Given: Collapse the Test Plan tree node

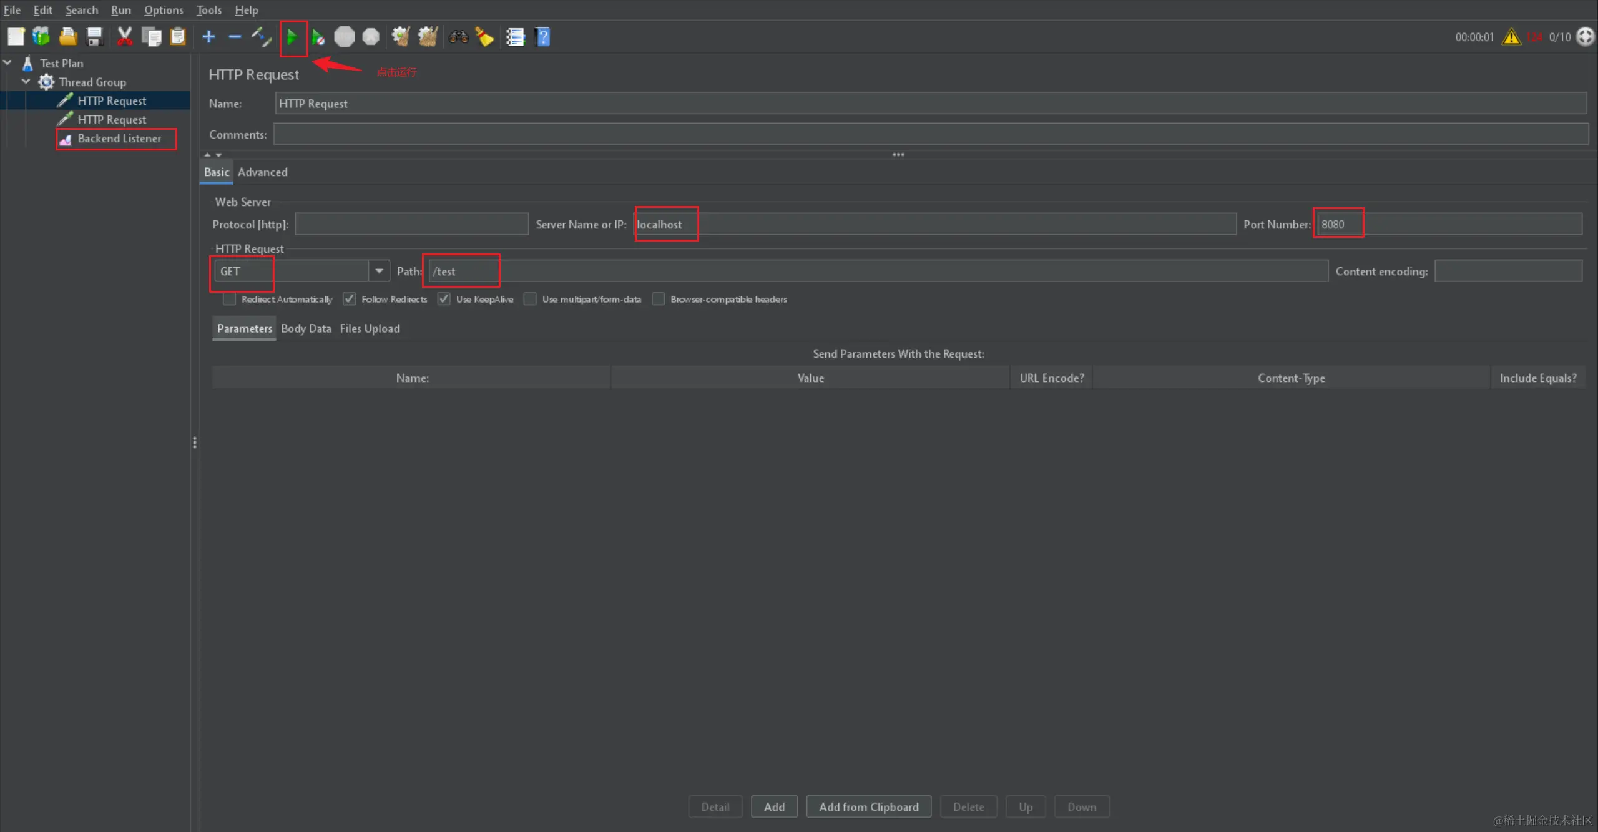Looking at the screenshot, I should pos(7,63).
